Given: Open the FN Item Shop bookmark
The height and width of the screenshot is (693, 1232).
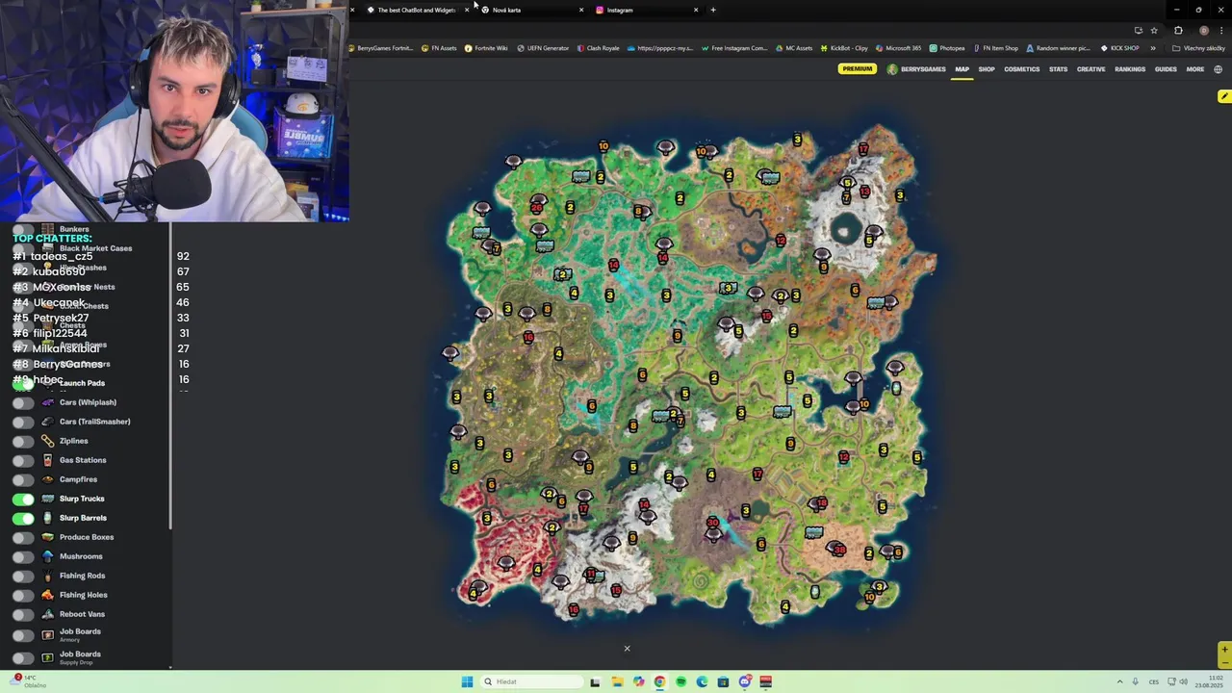Looking at the screenshot, I should point(995,48).
